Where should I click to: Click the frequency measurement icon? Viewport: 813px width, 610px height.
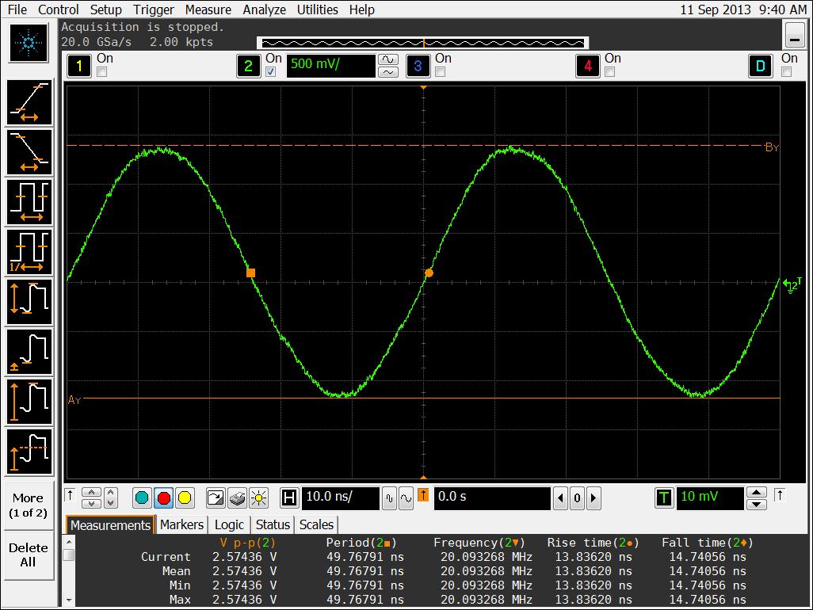coord(29,251)
